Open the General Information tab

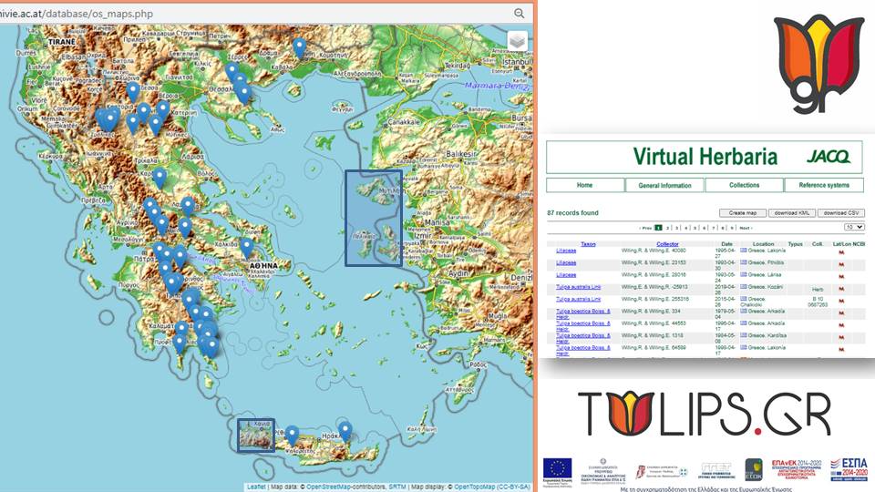tap(664, 185)
